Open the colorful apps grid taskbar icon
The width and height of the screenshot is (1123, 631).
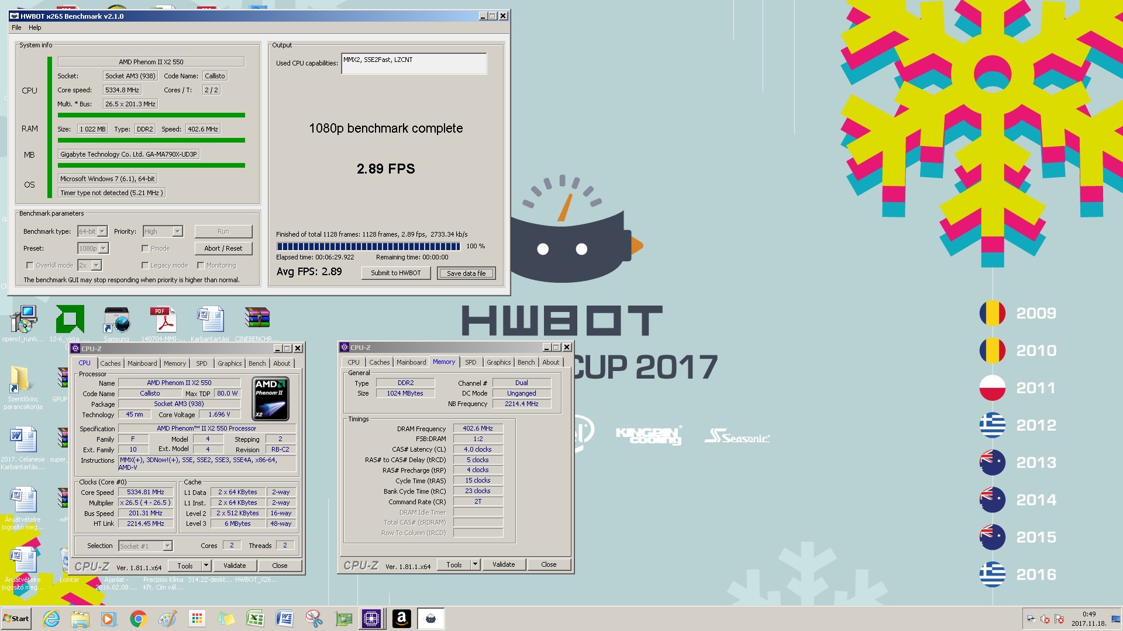197,619
